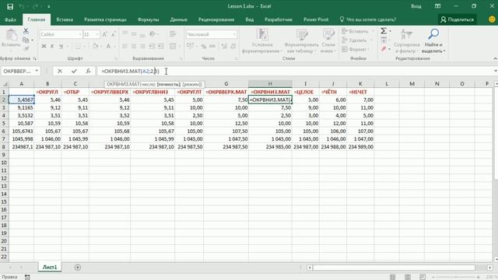The height and width of the screenshot is (280, 498).
Task: Click the Format Painter brush icon
Action: (x=26, y=48)
